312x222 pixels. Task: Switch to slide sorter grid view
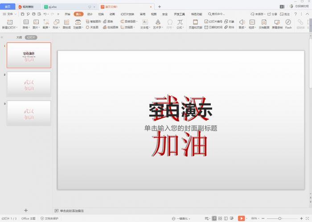220,218
